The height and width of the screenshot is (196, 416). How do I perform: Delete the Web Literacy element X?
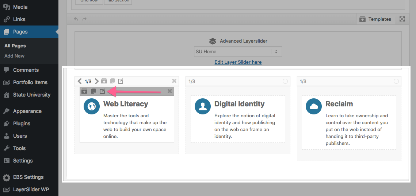[170, 91]
